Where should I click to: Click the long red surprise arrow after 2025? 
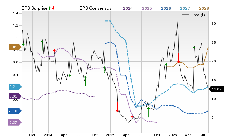tap(117, 107)
